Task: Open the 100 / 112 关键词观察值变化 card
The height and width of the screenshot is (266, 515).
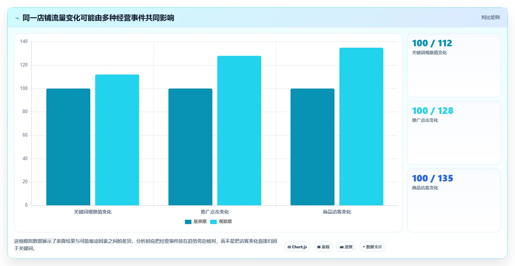Action: [x=454, y=65]
